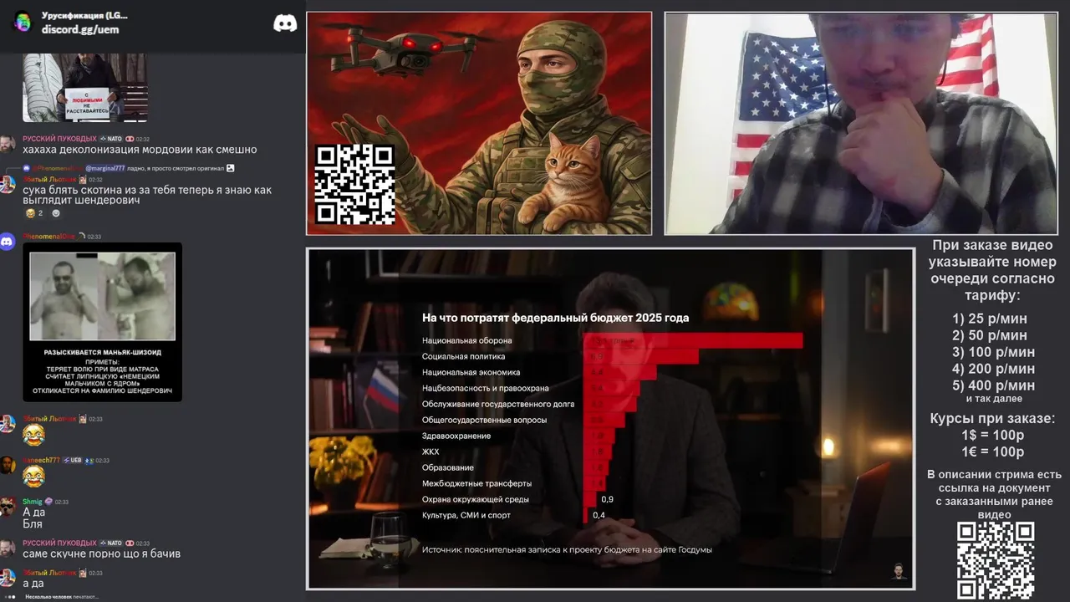This screenshot has height=602, width=1070.
Task: Click the Shmig dog avatar
Action: click(7, 507)
